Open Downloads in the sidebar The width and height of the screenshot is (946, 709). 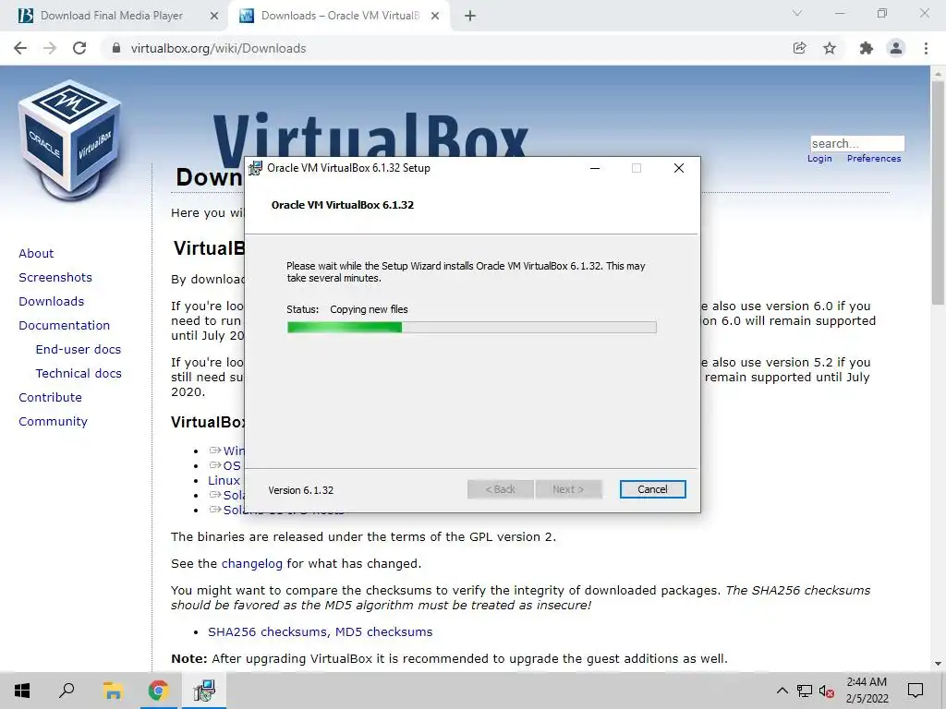[x=52, y=302]
